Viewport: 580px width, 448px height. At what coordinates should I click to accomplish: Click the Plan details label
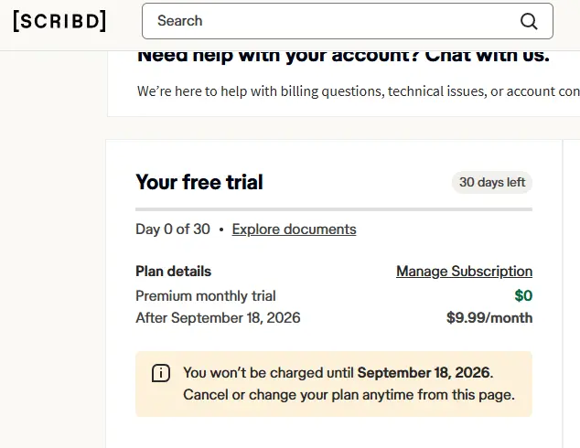174,272
